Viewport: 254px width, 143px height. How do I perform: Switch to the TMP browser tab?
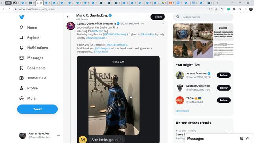point(8,3)
